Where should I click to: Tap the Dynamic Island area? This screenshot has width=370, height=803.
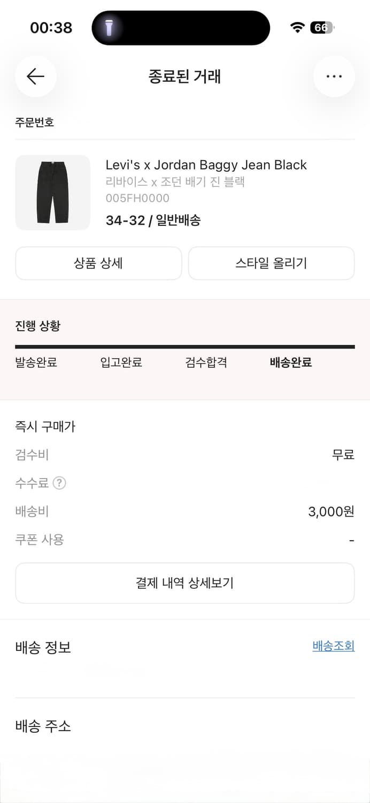[x=180, y=27]
